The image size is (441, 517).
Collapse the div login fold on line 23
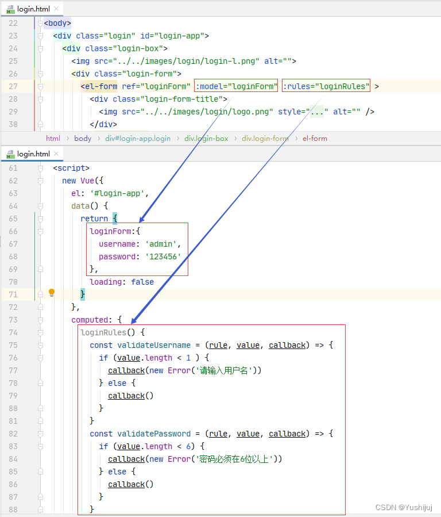click(x=40, y=36)
